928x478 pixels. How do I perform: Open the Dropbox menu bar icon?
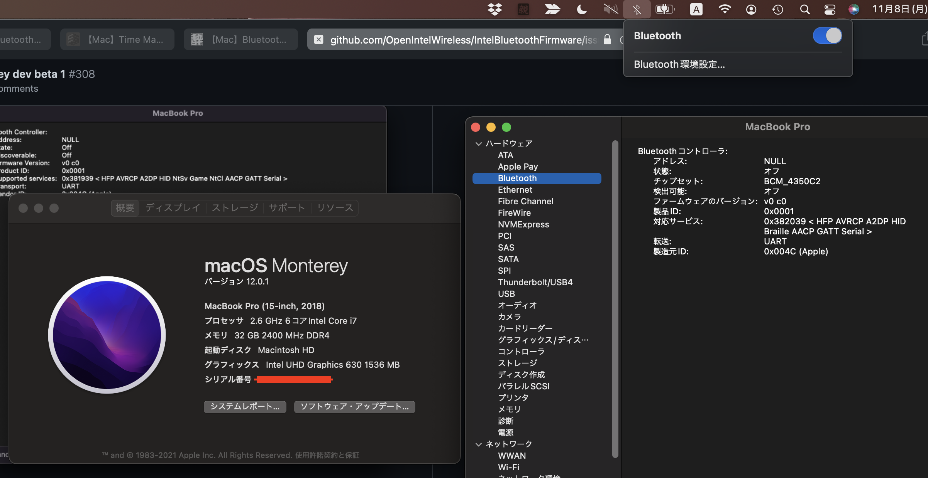495,9
